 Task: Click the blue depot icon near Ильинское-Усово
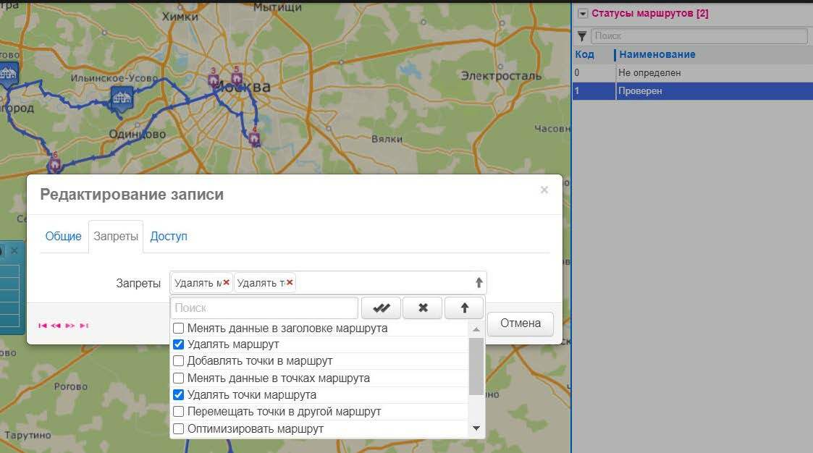(x=122, y=98)
